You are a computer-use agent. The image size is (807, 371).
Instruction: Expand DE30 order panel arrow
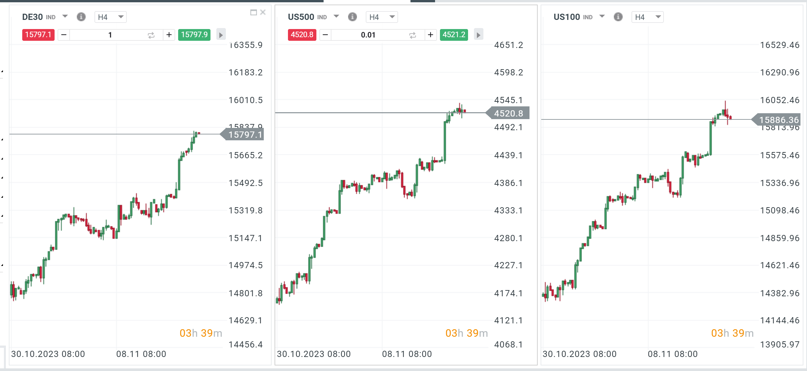tap(221, 35)
